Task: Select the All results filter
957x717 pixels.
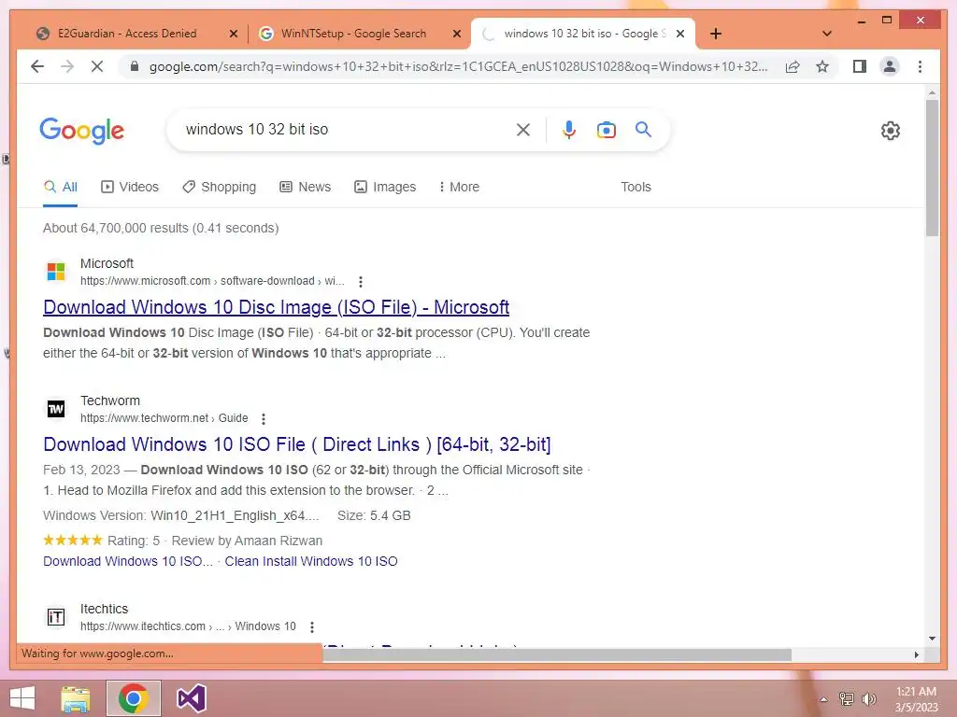Action: 61,187
